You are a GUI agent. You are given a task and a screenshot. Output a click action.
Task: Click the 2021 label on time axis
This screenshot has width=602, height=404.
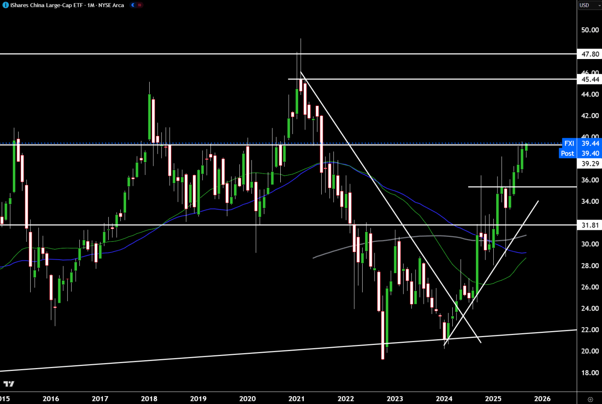[x=296, y=399]
